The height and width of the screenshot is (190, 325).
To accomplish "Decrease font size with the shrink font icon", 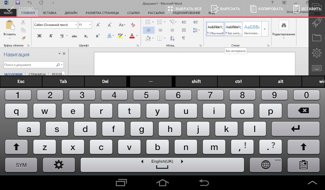I will coord(109,25).
